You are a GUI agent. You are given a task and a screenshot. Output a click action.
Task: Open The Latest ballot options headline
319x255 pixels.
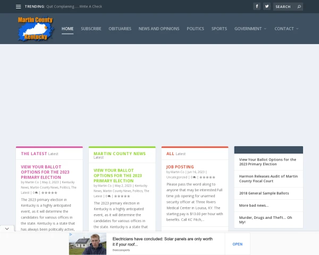[45, 172]
